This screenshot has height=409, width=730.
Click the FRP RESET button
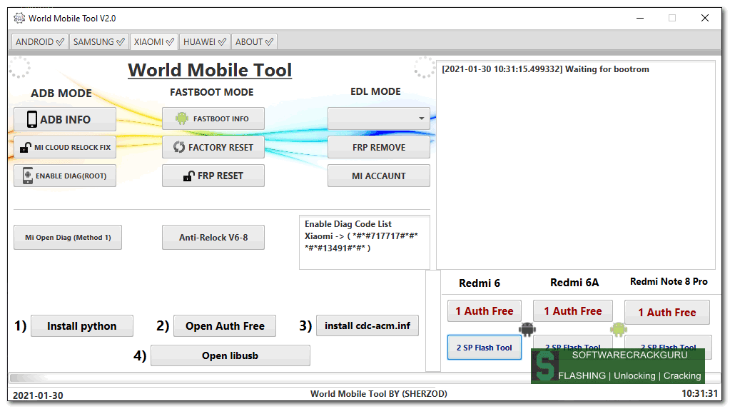[213, 176]
